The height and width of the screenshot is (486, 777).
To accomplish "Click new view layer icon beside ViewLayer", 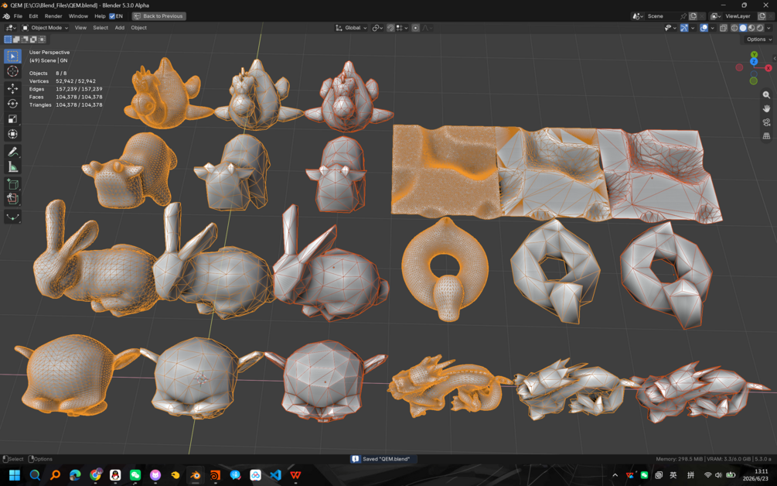I will point(762,16).
